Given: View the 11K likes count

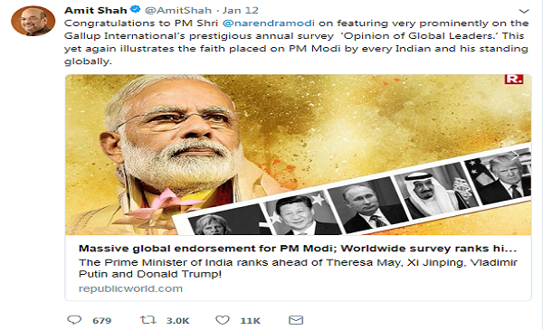Looking at the screenshot, I should tap(250, 321).
